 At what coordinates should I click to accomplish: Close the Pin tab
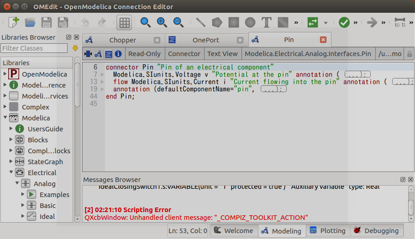click(x=323, y=40)
